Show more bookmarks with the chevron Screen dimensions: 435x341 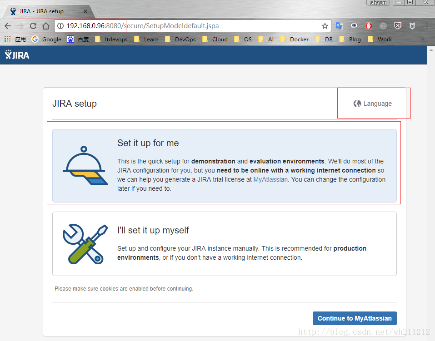coord(423,39)
